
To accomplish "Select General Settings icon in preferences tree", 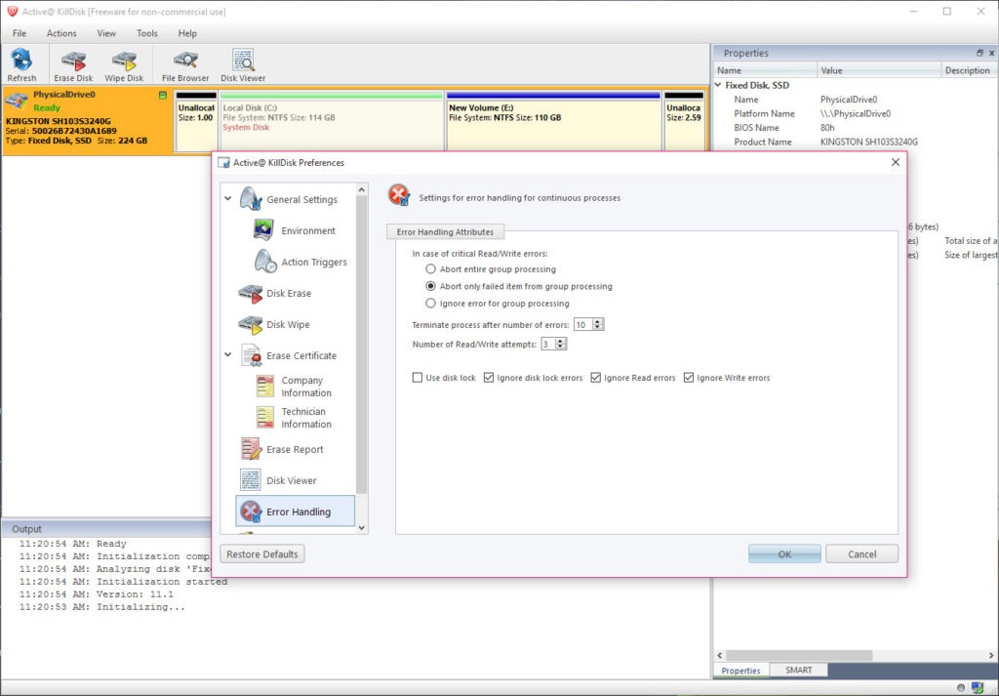I will (x=251, y=199).
